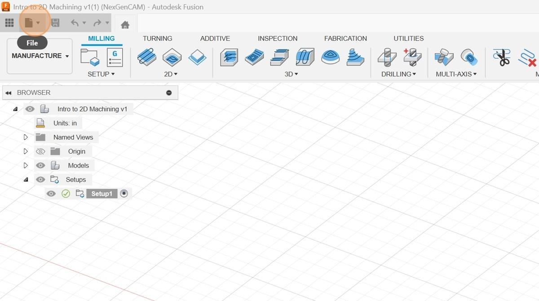Viewport: 539px width, 301px height.
Task: Click the scissors trim toolpath icon
Action: click(502, 58)
